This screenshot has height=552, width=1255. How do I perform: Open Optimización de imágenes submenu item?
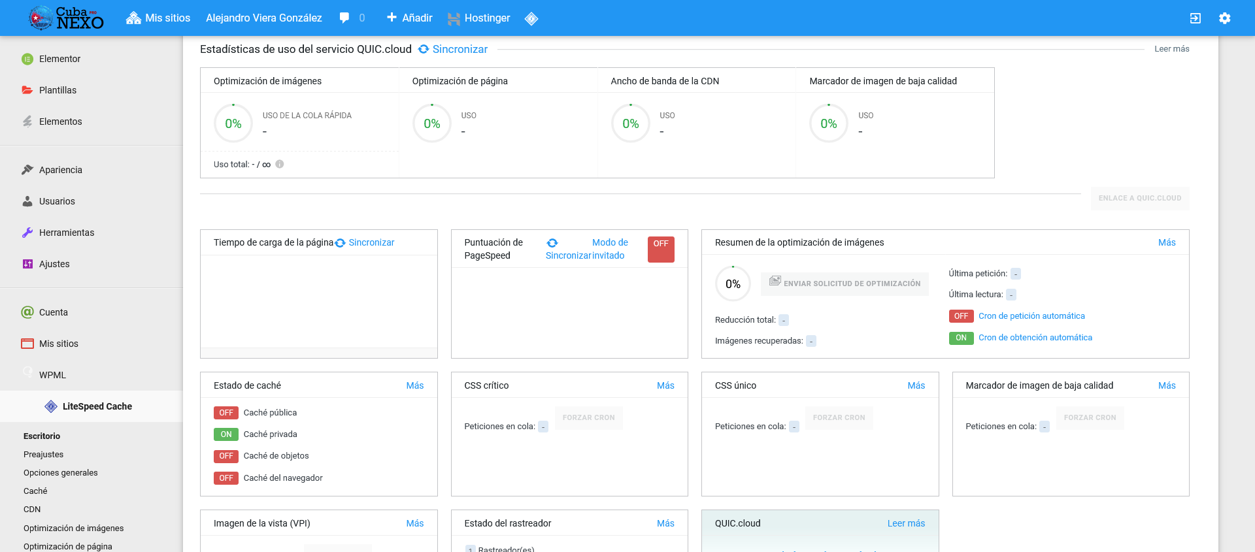click(x=73, y=528)
